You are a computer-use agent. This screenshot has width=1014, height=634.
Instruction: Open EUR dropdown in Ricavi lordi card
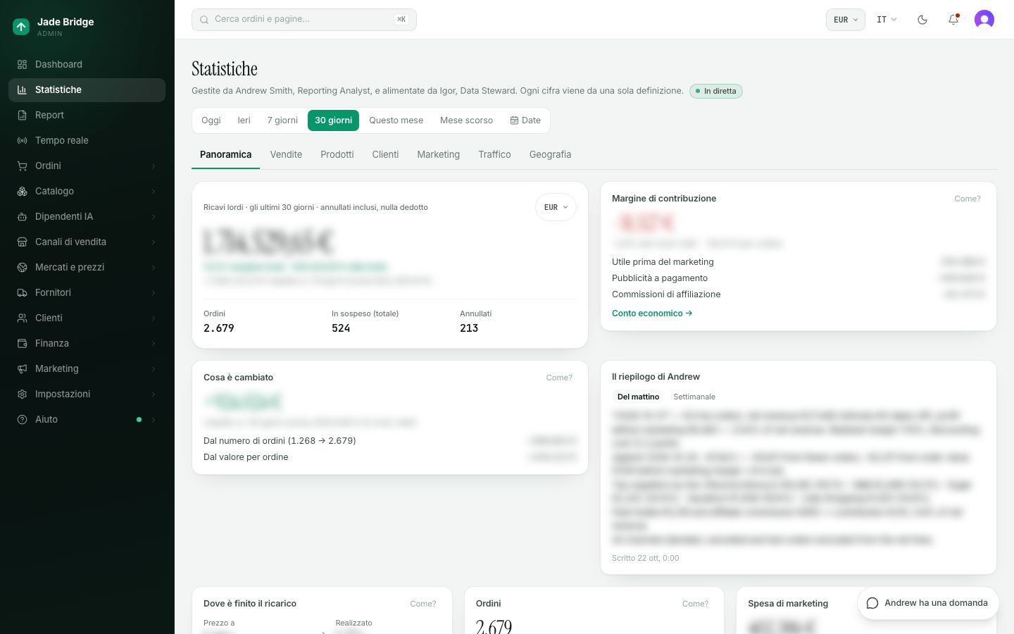[x=556, y=207]
